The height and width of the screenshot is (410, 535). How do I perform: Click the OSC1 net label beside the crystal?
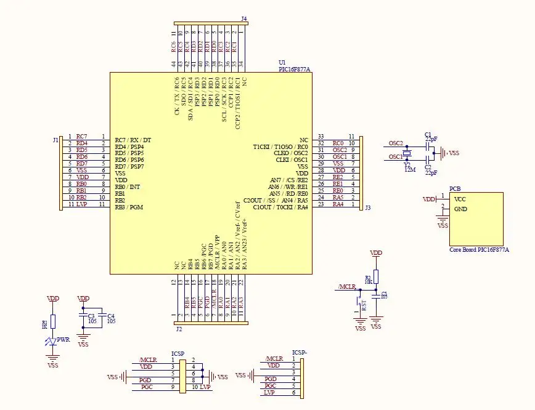pyautogui.click(x=396, y=157)
